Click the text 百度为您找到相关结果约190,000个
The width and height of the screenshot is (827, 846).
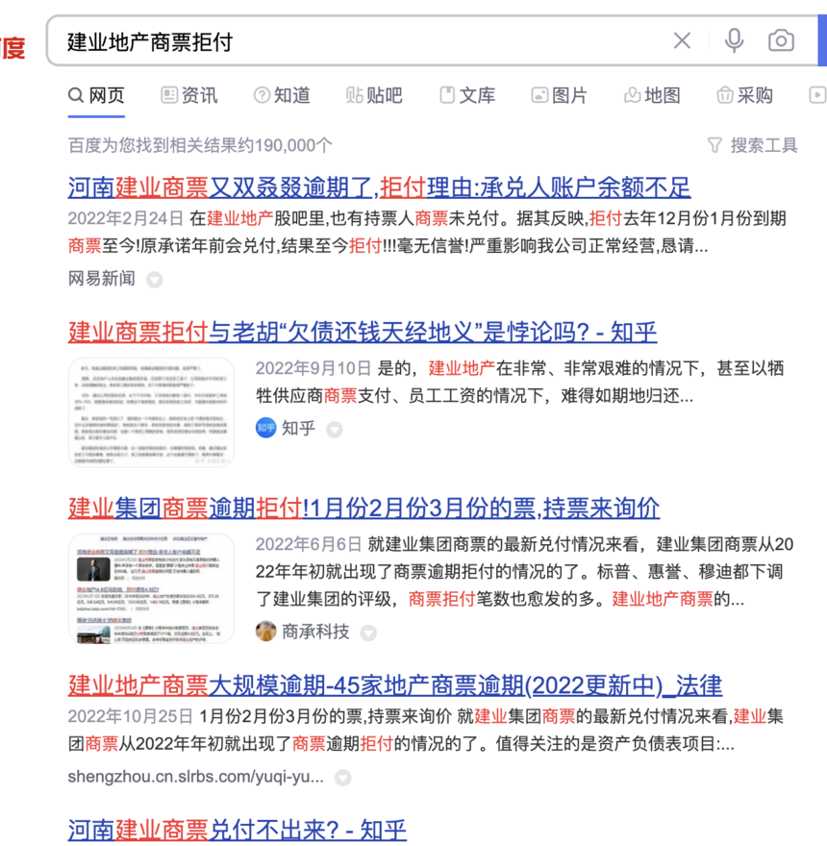click(200, 145)
